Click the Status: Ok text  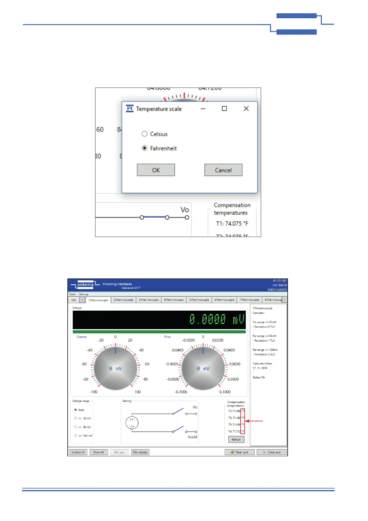click(x=259, y=377)
